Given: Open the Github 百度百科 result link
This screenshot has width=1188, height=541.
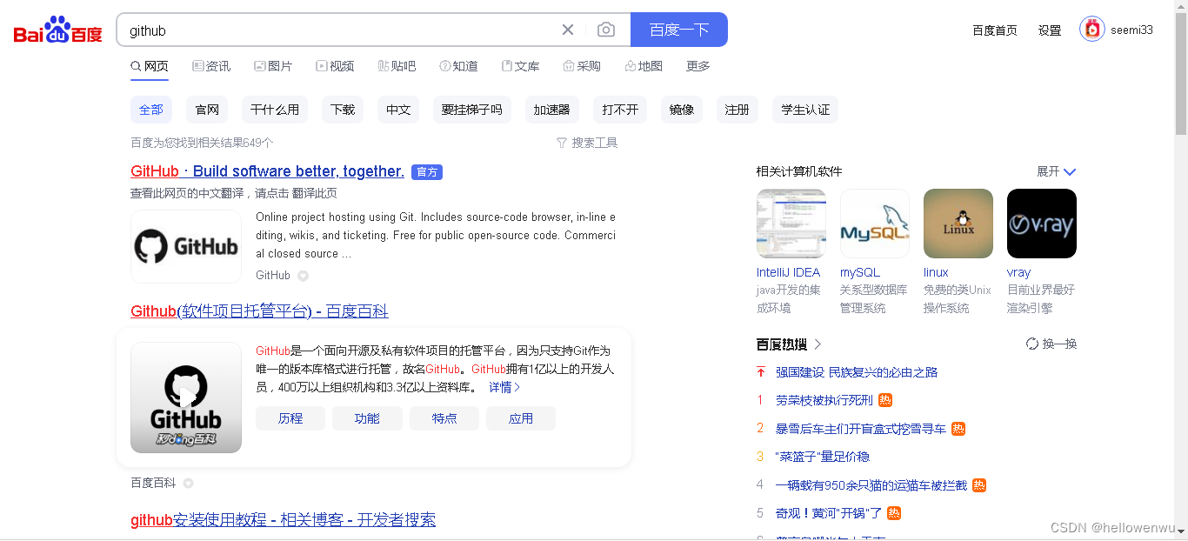Looking at the screenshot, I should pos(259,311).
